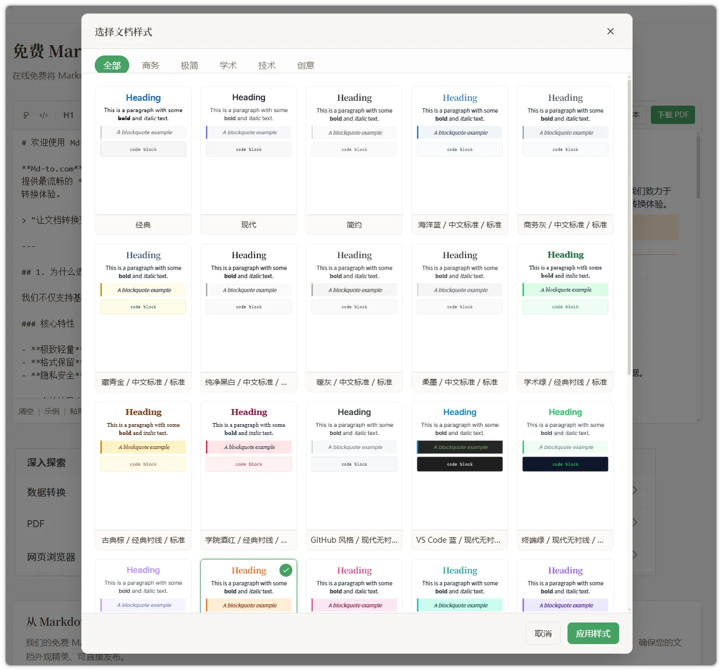
Task: Open the 技术 styles tab
Action: pos(267,65)
